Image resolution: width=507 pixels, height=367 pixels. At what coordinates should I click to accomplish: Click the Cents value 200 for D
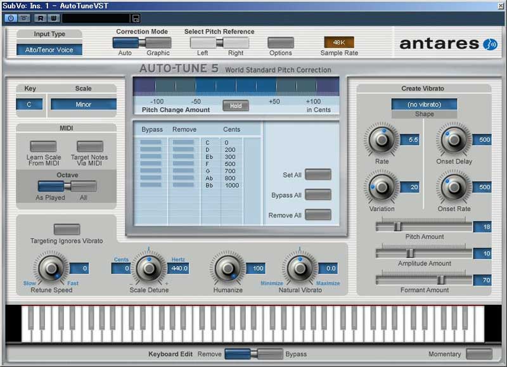click(230, 150)
